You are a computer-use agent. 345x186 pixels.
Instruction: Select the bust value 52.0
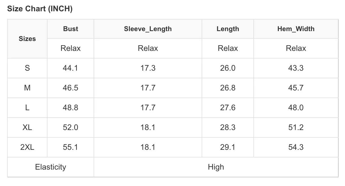click(x=70, y=127)
